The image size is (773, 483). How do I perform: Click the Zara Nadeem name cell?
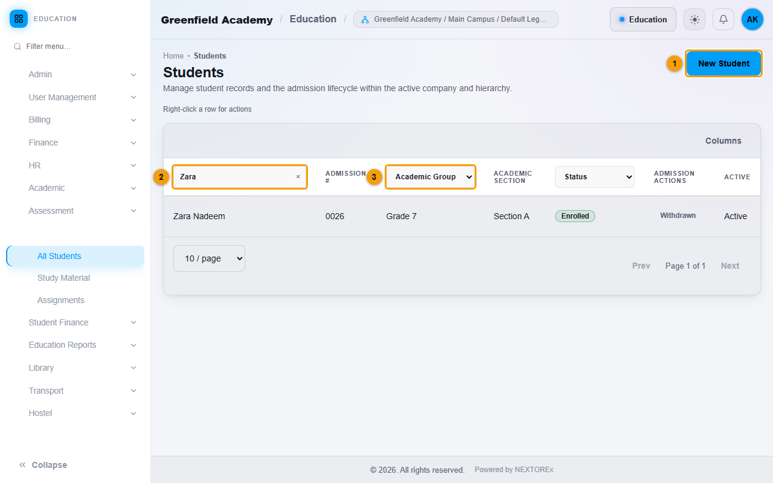199,216
